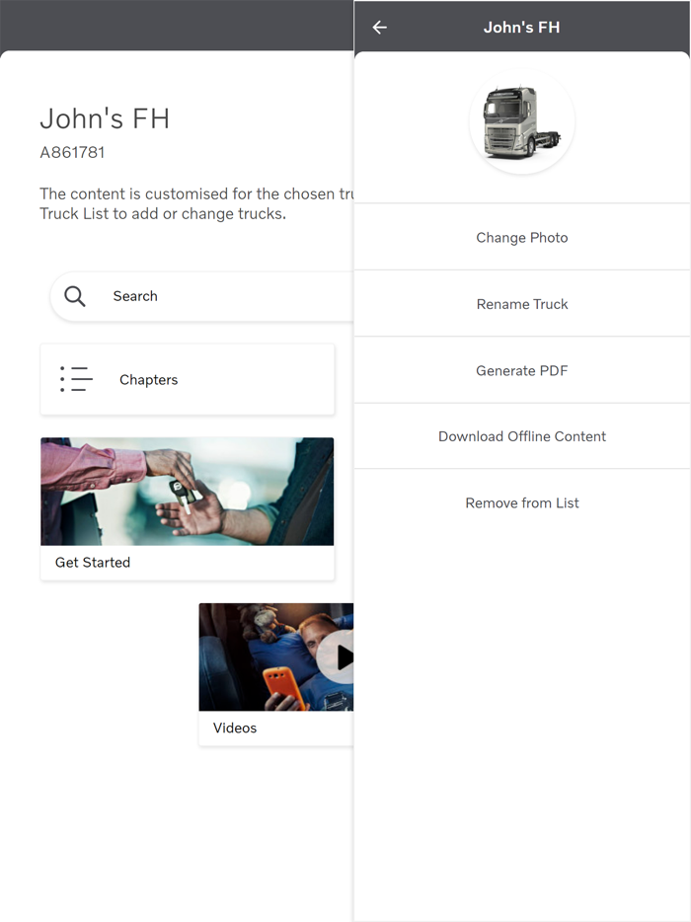Click the customised content description text
The width and height of the screenshot is (691, 922).
pyautogui.click(x=196, y=203)
